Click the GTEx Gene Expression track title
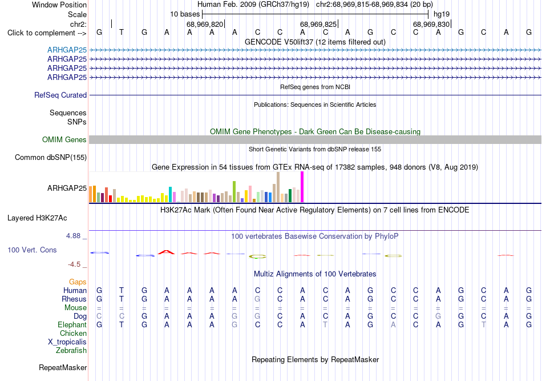Screen dimensions: 542x381 coord(315,167)
